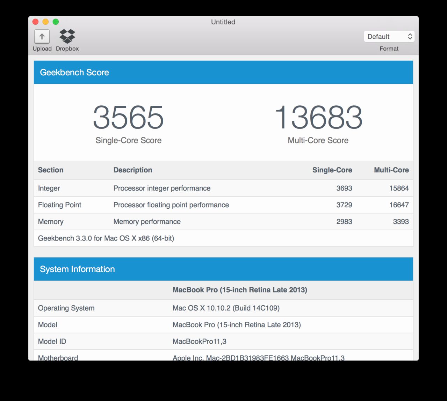Click the Section column header
This screenshot has height=401, width=447.
[x=51, y=170]
